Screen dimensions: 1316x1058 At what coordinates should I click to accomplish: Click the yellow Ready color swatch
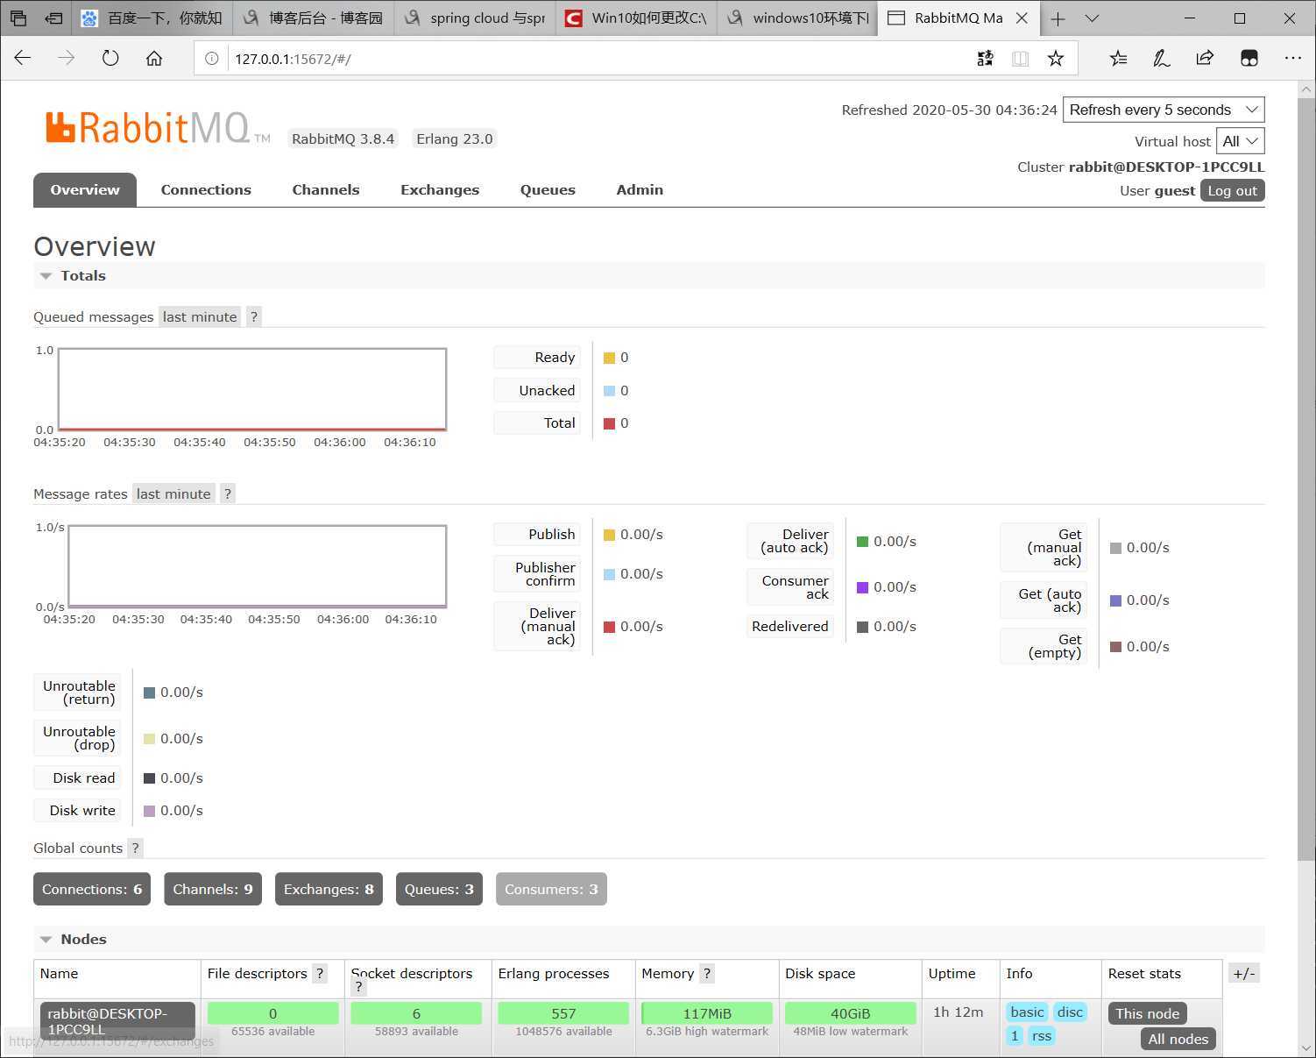609,358
